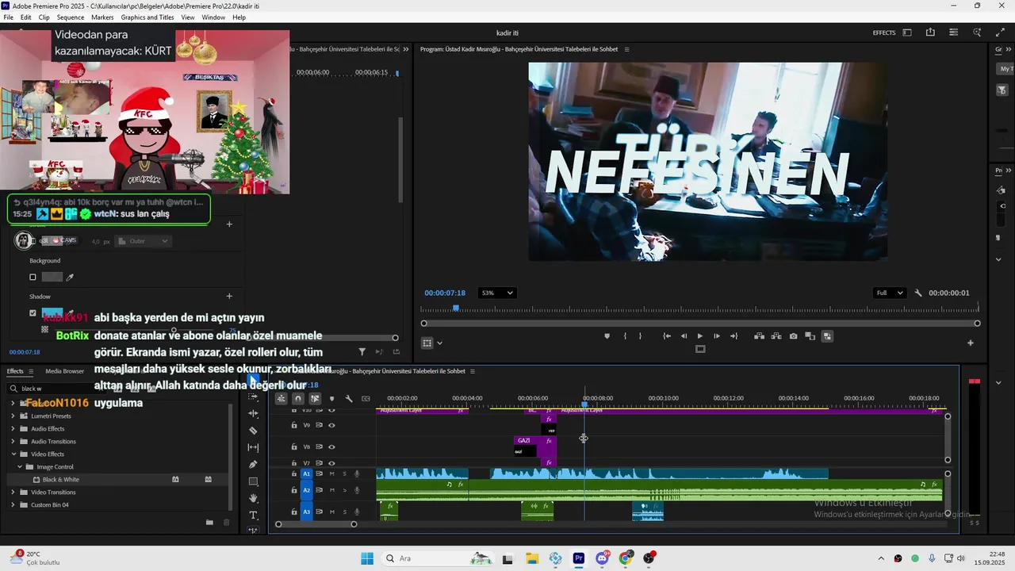Step forward one frame
Image resolution: width=1015 pixels, height=571 pixels.
pyautogui.click(x=717, y=336)
